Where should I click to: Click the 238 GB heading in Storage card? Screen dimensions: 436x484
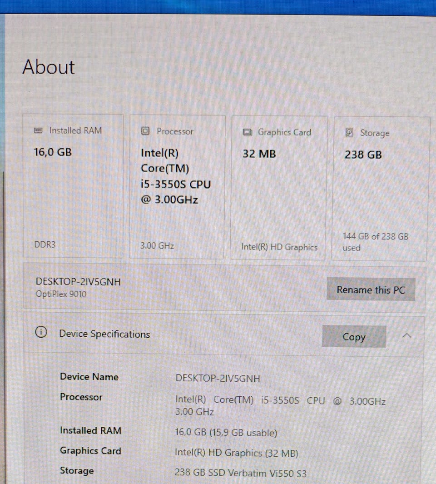pyautogui.click(x=363, y=155)
